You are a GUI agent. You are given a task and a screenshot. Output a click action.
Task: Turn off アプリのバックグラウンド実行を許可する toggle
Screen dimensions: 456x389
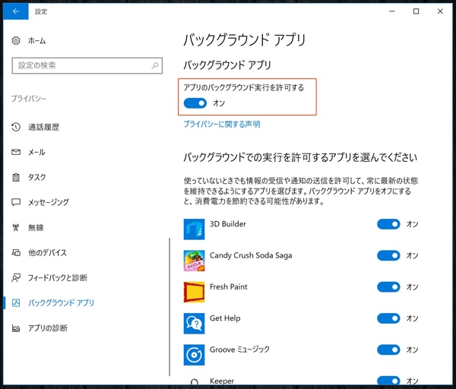[195, 103]
